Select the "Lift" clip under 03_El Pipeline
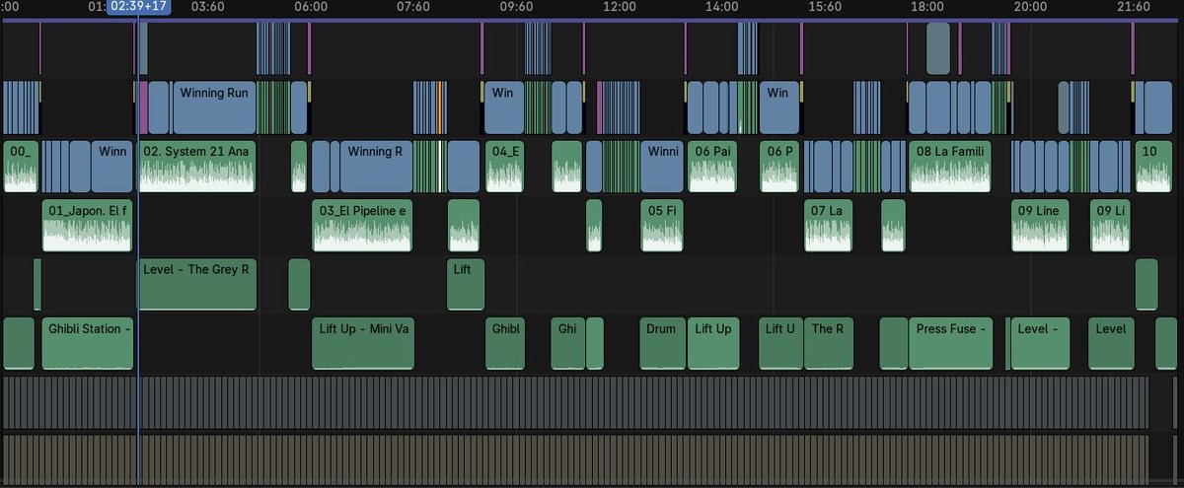The image size is (1184, 488). click(466, 284)
